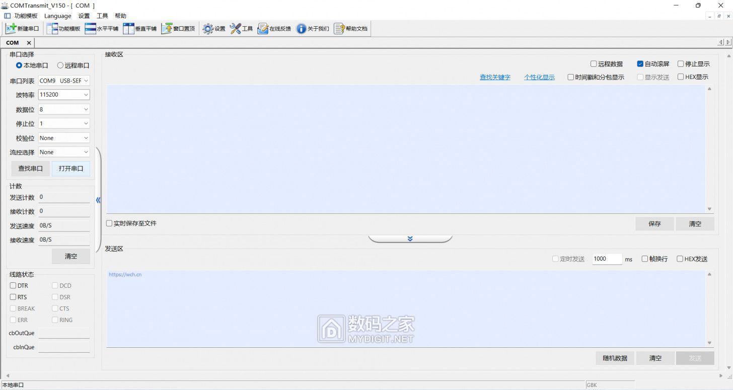Open the 数据位 dropdown
Screen dimensions: 733x390
coord(64,109)
